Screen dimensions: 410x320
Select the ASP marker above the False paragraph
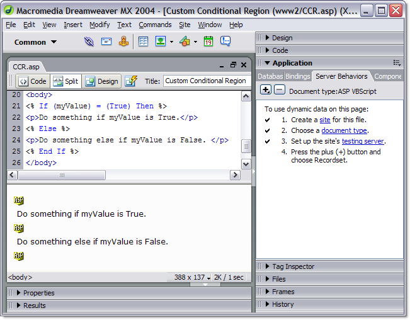[18, 228]
